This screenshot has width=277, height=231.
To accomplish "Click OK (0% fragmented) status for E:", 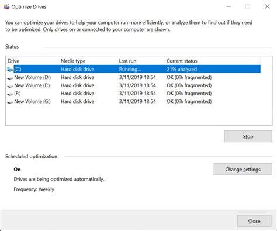I will 189,85.
